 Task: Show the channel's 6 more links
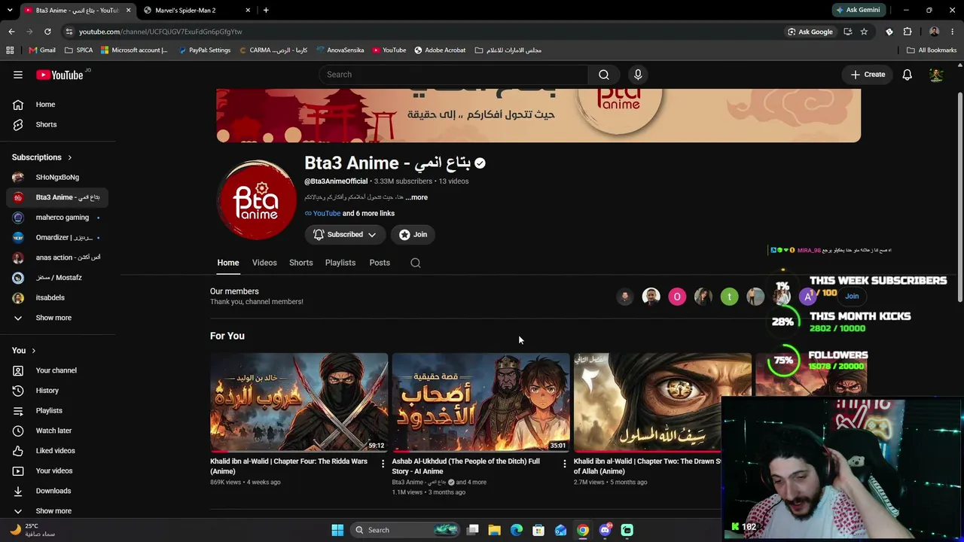[368, 214]
